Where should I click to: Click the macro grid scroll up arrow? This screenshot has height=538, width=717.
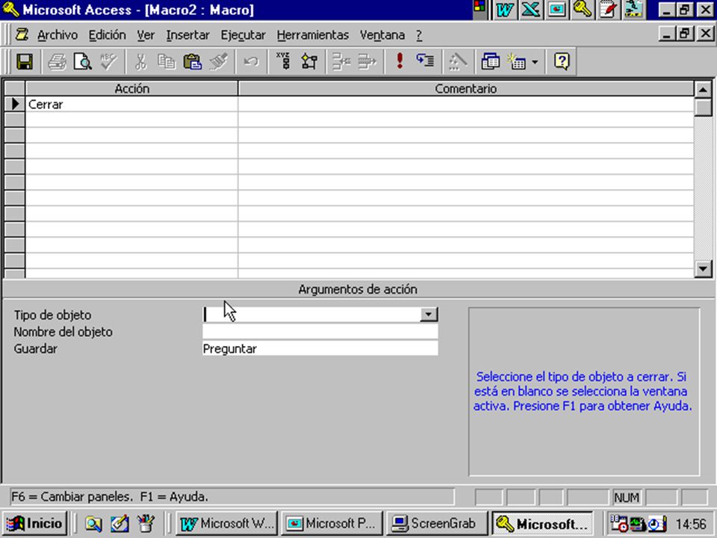point(704,89)
